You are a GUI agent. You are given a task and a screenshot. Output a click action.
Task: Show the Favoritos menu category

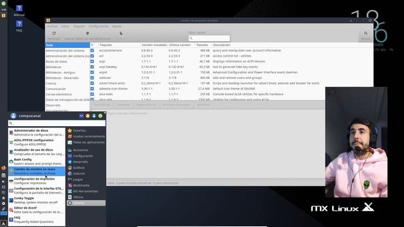pos(86,131)
